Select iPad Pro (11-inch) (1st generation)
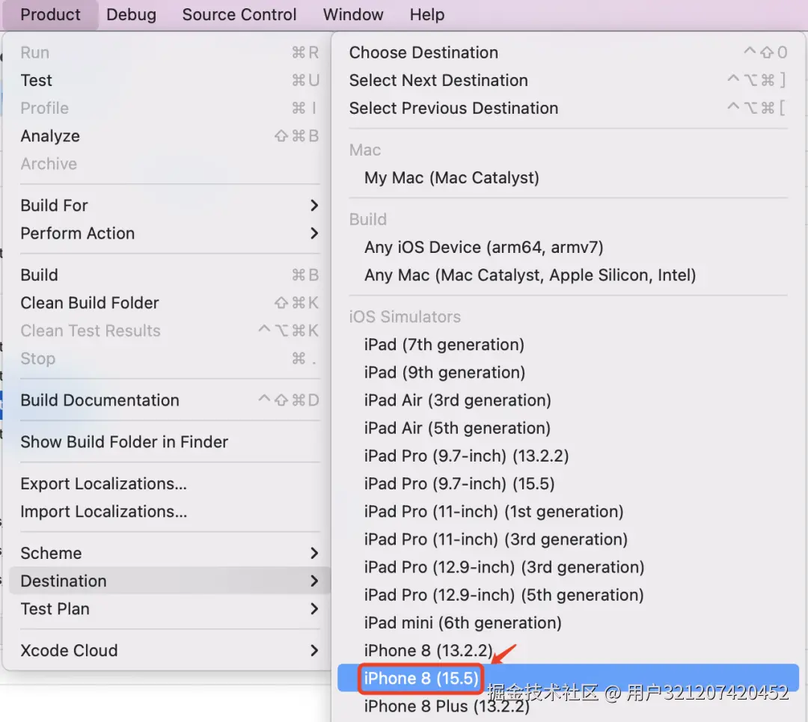Viewport: 808px width, 722px height. pos(568,512)
